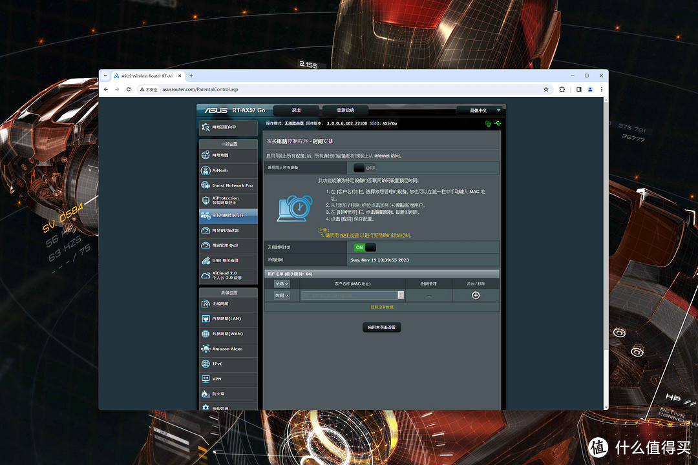Close the ASUS Wireless Router tab
The height and width of the screenshot is (465, 698).
coord(180,76)
